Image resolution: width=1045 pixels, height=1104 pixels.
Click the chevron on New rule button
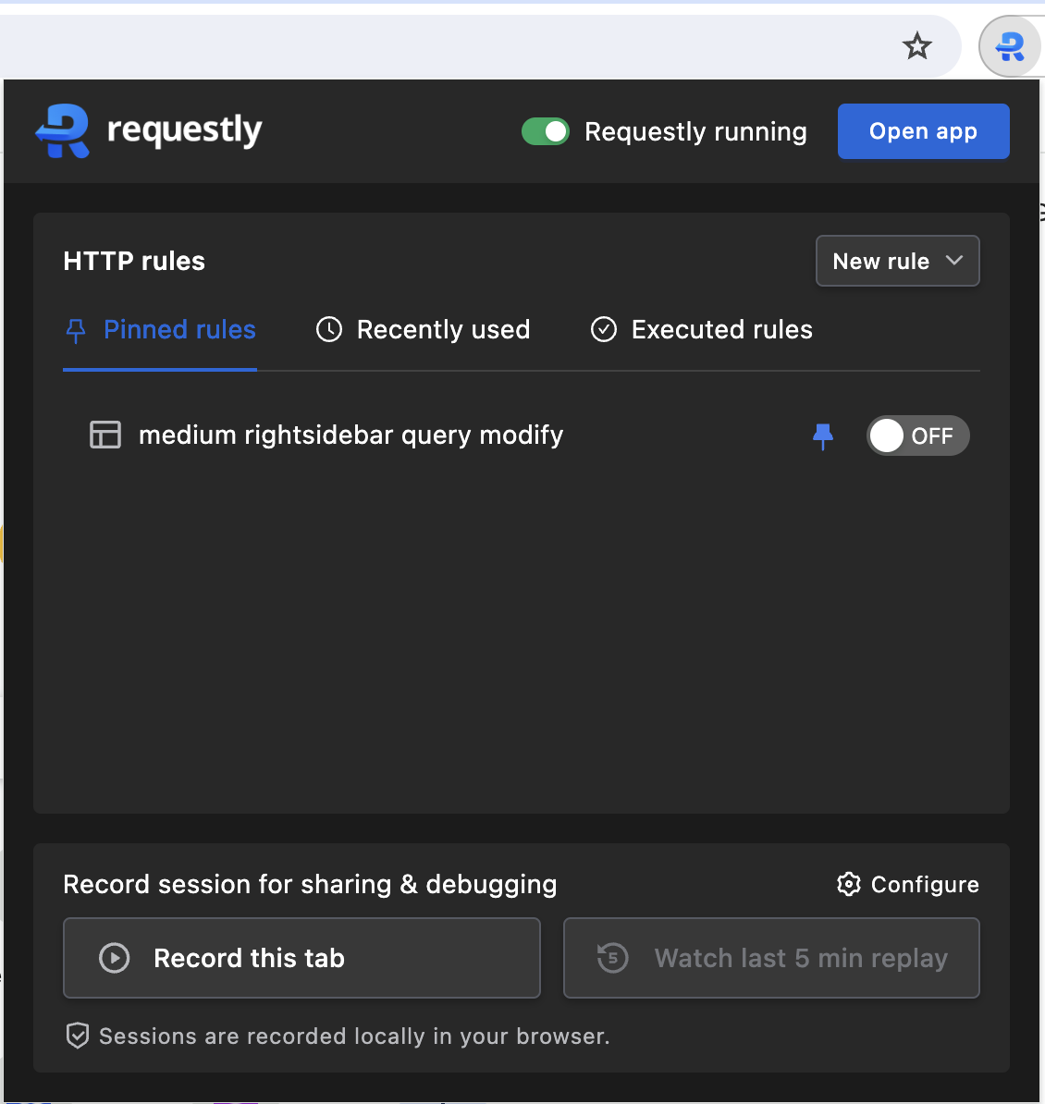956,261
